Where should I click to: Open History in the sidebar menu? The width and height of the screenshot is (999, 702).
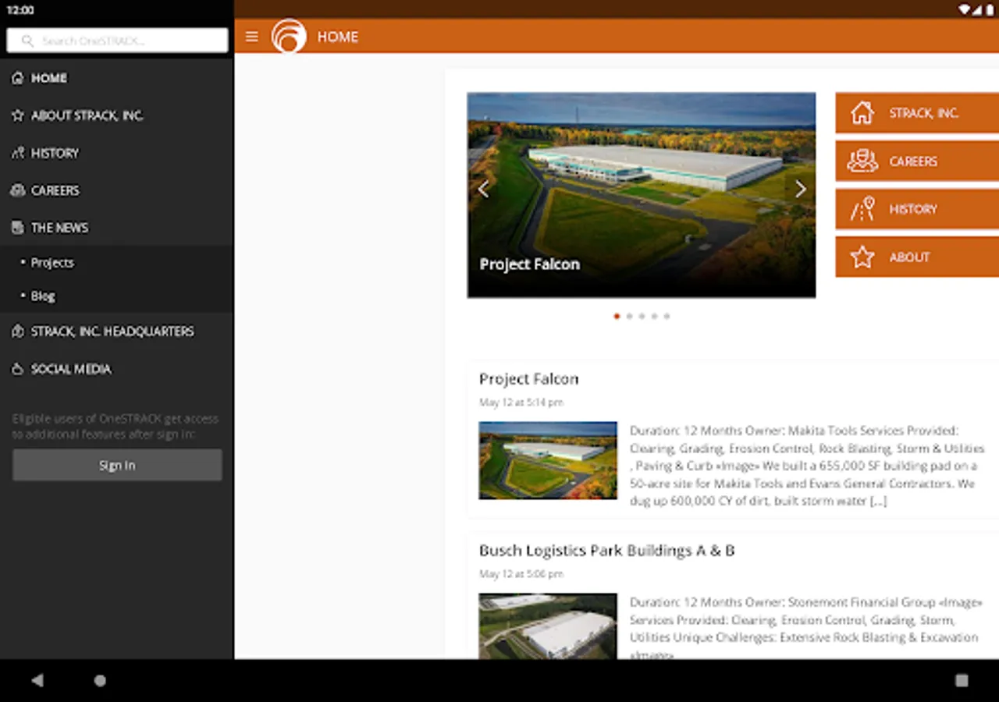click(117, 153)
